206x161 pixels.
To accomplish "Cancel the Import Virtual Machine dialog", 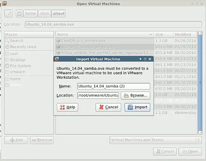I will coord(108,107).
